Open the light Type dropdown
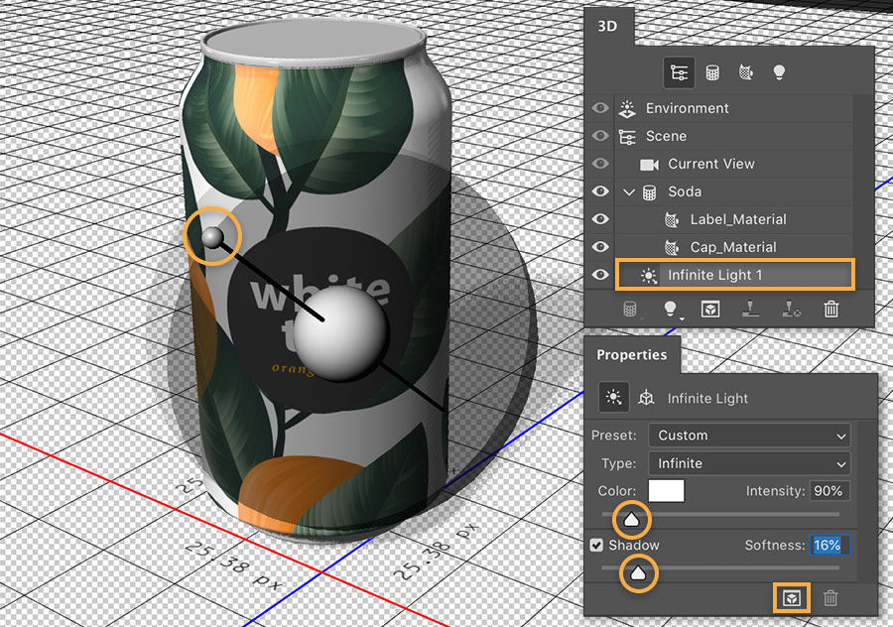This screenshot has width=893, height=627. pos(749,462)
